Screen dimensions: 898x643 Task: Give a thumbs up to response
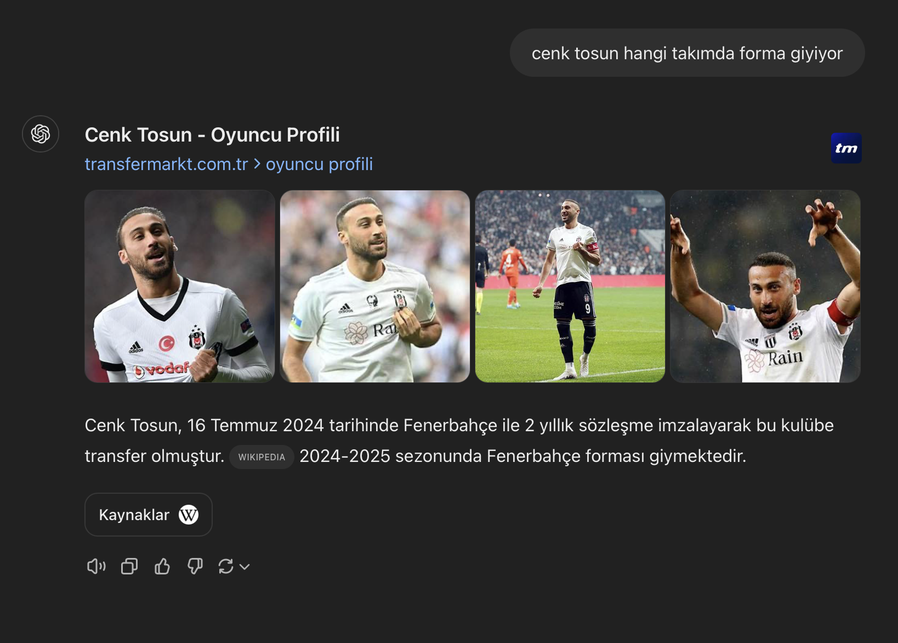(162, 566)
